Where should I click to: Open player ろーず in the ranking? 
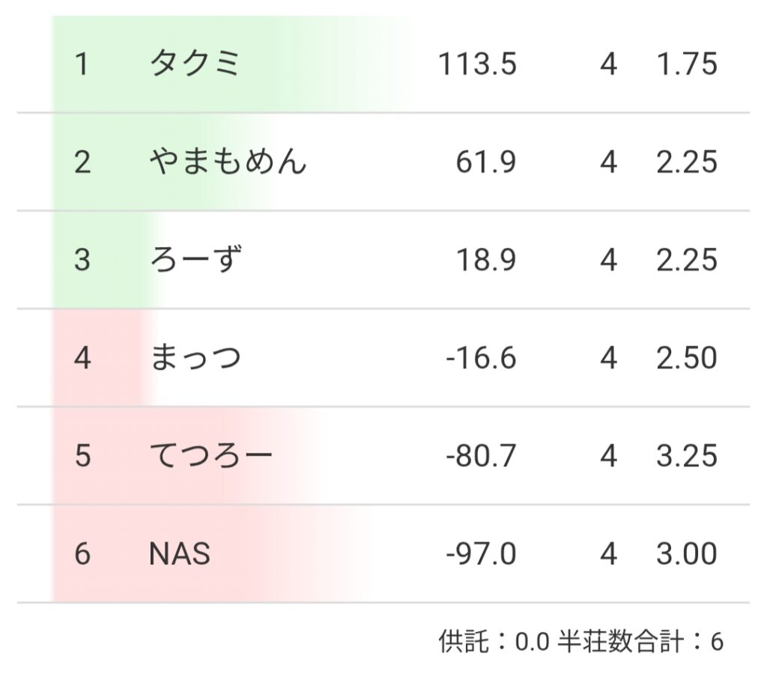click(x=196, y=261)
